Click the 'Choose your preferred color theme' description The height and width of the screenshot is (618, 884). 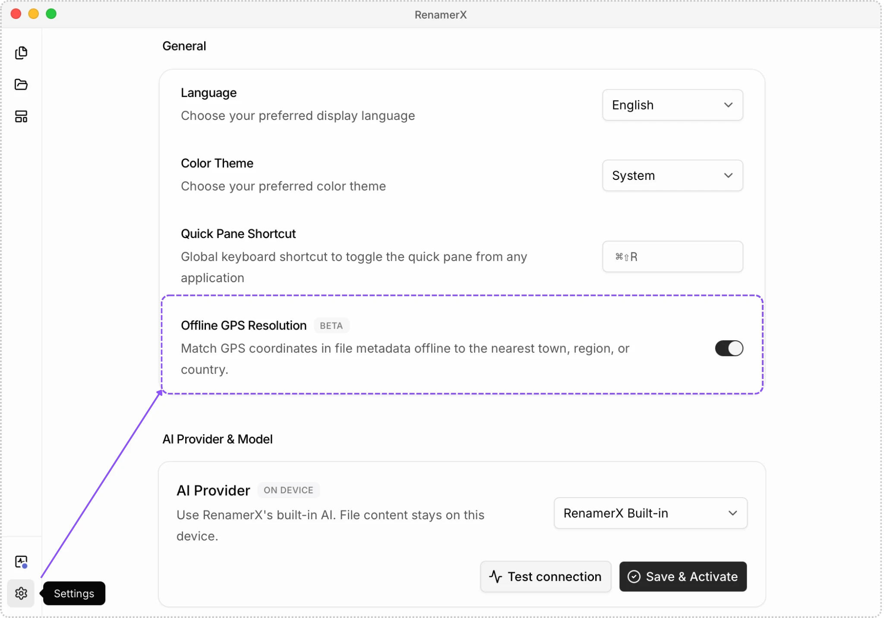(x=284, y=186)
